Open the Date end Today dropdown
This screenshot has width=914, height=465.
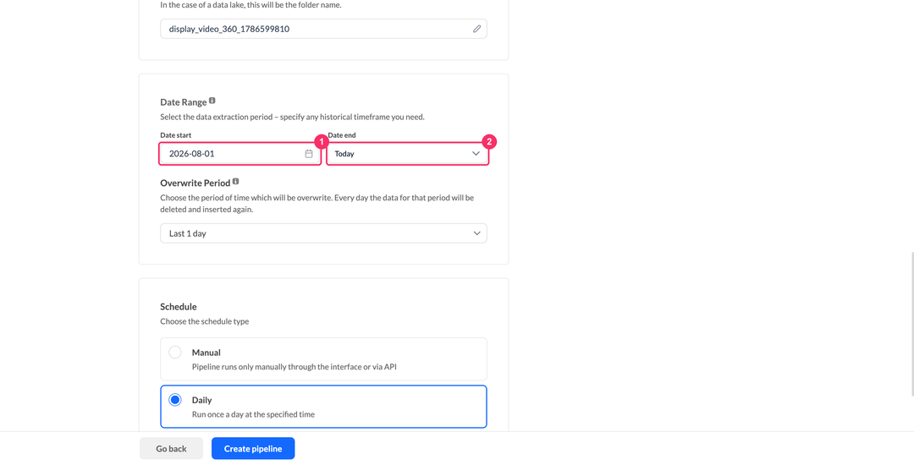(407, 154)
